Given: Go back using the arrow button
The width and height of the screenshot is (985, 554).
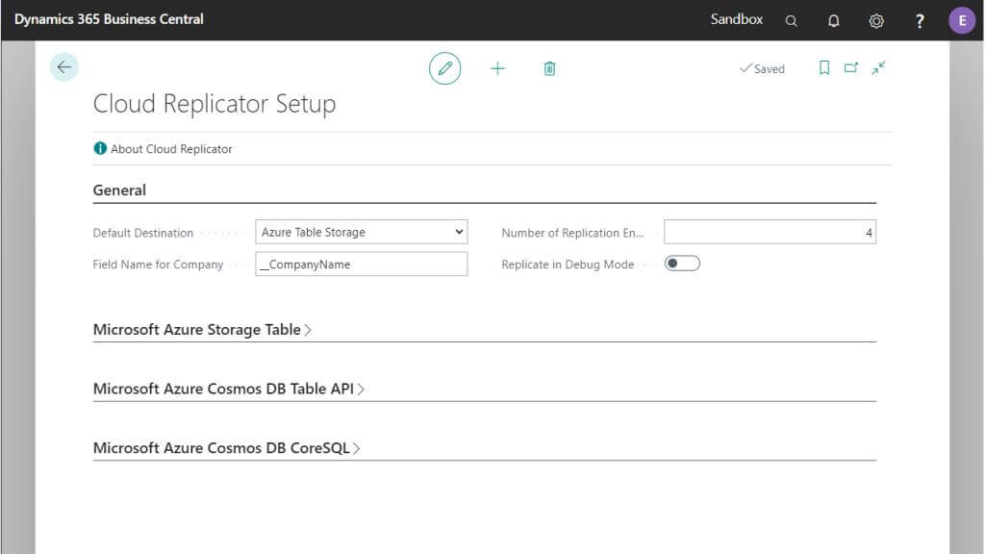Looking at the screenshot, I should [x=64, y=67].
